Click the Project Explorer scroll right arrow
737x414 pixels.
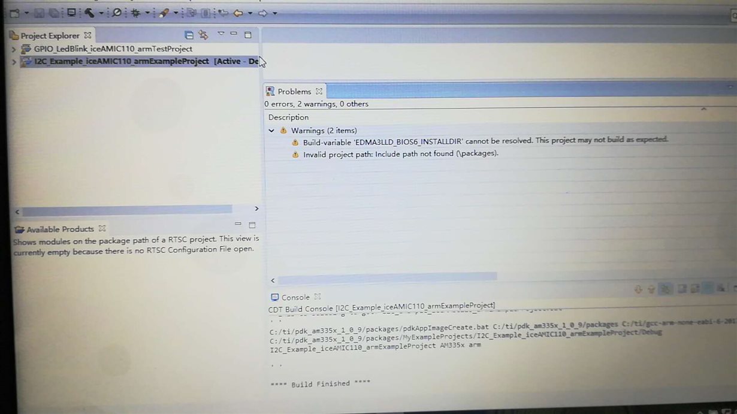[x=256, y=209]
